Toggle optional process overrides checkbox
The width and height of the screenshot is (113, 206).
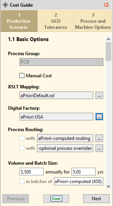(x=22, y=148)
